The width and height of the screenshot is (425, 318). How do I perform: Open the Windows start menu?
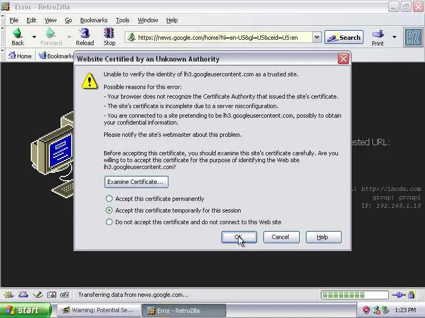[x=25, y=310]
